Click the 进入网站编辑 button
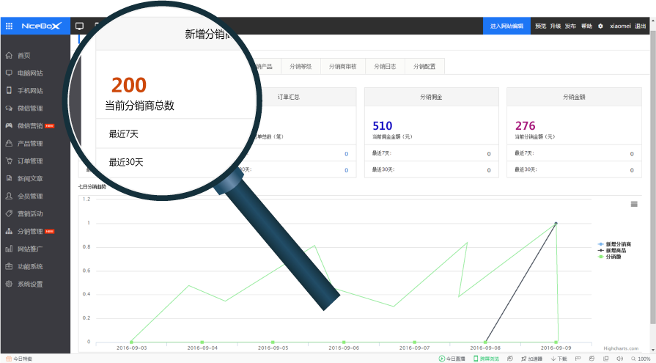656x363 pixels. (506, 26)
